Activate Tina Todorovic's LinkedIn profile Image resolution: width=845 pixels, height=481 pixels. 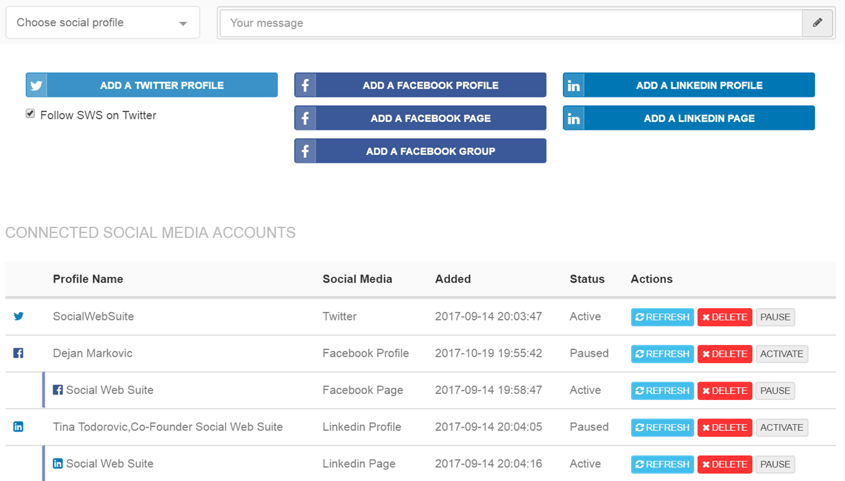(781, 427)
